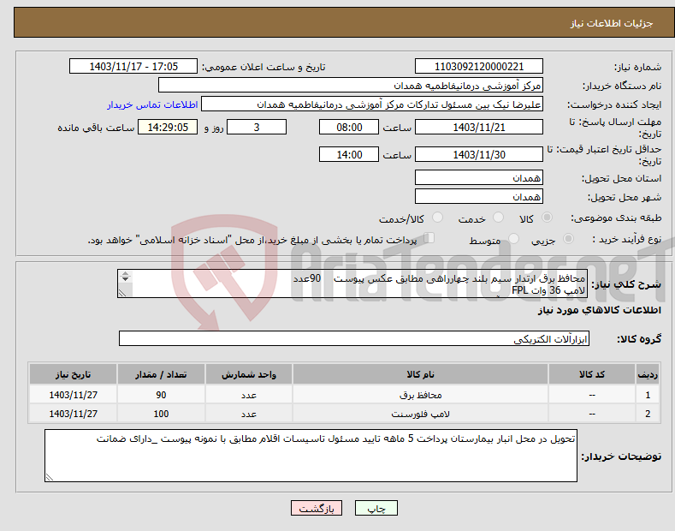This screenshot has height=531, width=675.
Task: Click the واحد شمارش column header
Action: tap(249, 374)
